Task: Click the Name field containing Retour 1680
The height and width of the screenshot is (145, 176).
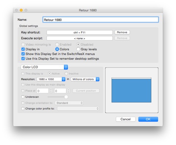Action: tap(100, 20)
